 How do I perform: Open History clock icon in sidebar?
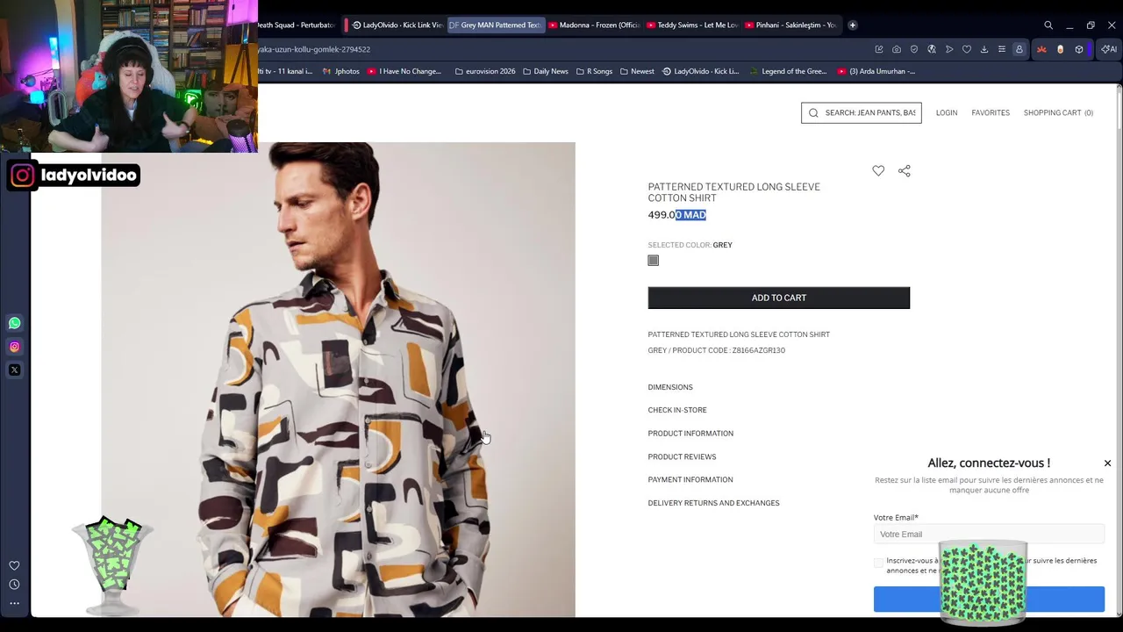click(x=14, y=585)
